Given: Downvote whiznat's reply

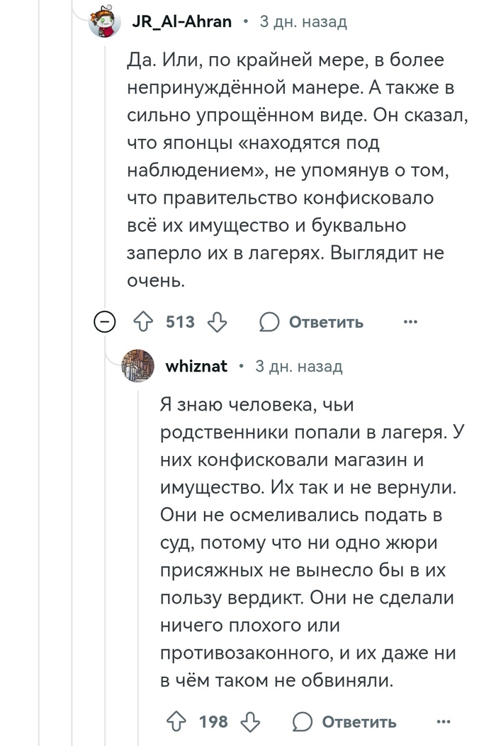Looking at the screenshot, I should tap(250, 722).
